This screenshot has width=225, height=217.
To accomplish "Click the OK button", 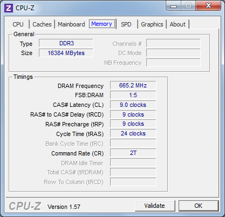I will 198,206.
